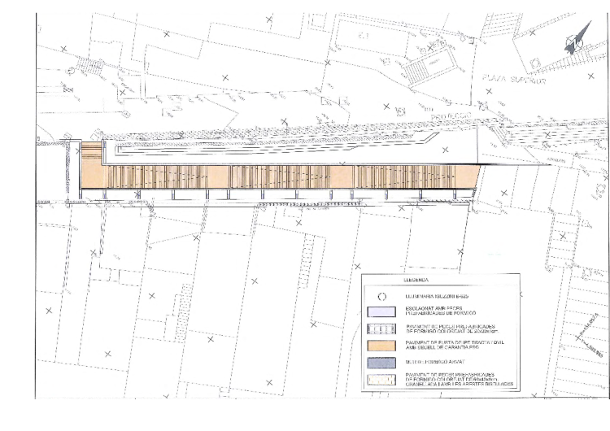The width and height of the screenshot is (610, 431).
Task: Click the luminaire circle symbol in the legend
Action: point(382,297)
